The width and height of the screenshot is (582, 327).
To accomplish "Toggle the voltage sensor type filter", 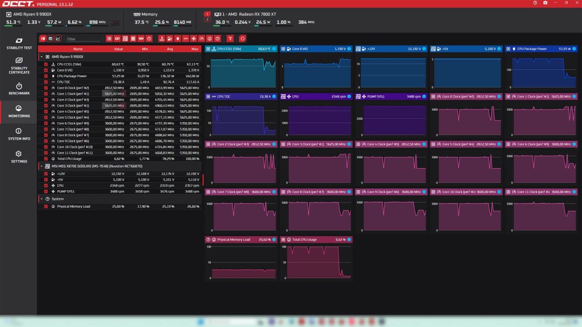I will 169,39.
